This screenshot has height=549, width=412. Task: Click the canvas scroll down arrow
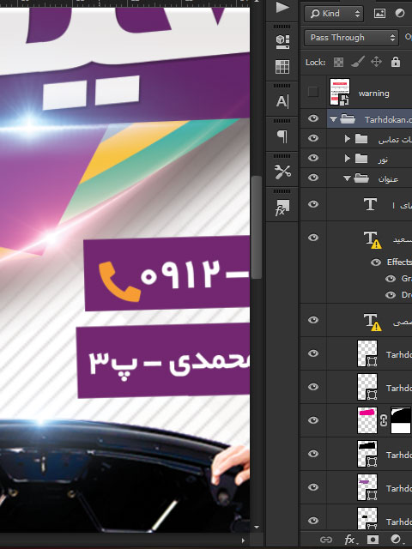tap(257, 527)
